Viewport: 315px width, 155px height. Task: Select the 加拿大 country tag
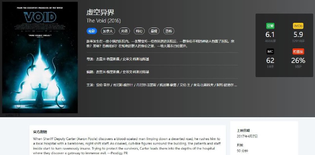108,31
